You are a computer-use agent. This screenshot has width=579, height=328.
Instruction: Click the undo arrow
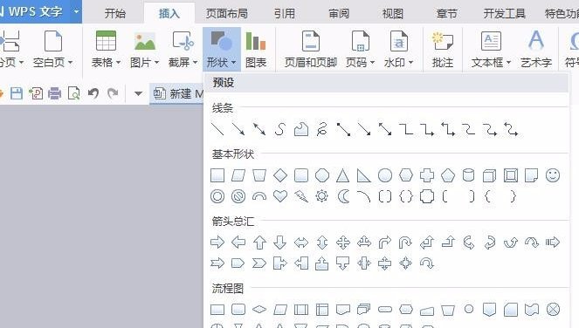tap(93, 93)
